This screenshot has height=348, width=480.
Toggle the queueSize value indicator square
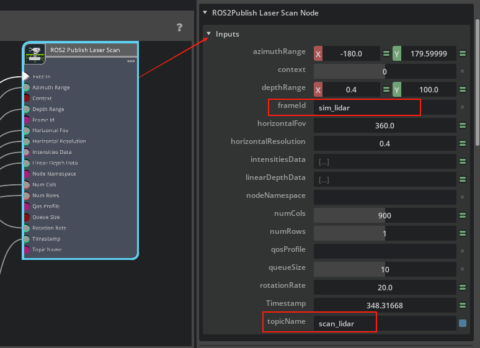coord(462,269)
